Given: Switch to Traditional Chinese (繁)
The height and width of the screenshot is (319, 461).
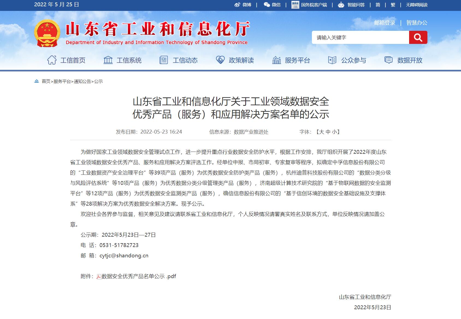Looking at the screenshot, I should pyautogui.click(x=393, y=5).
